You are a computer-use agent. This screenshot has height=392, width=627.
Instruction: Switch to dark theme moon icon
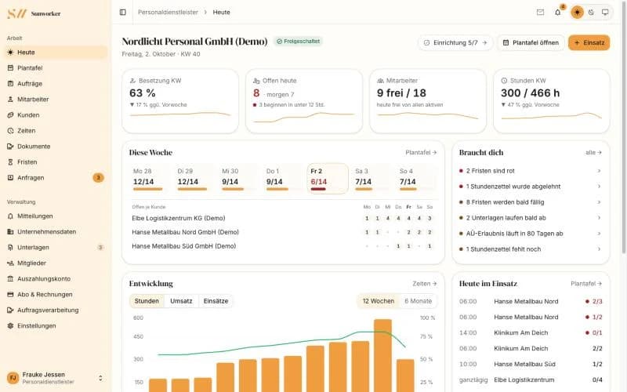tap(591, 13)
